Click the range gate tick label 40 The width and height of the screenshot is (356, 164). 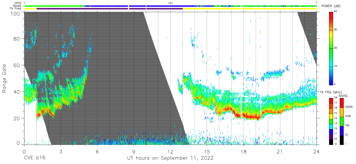click(x=17, y=92)
